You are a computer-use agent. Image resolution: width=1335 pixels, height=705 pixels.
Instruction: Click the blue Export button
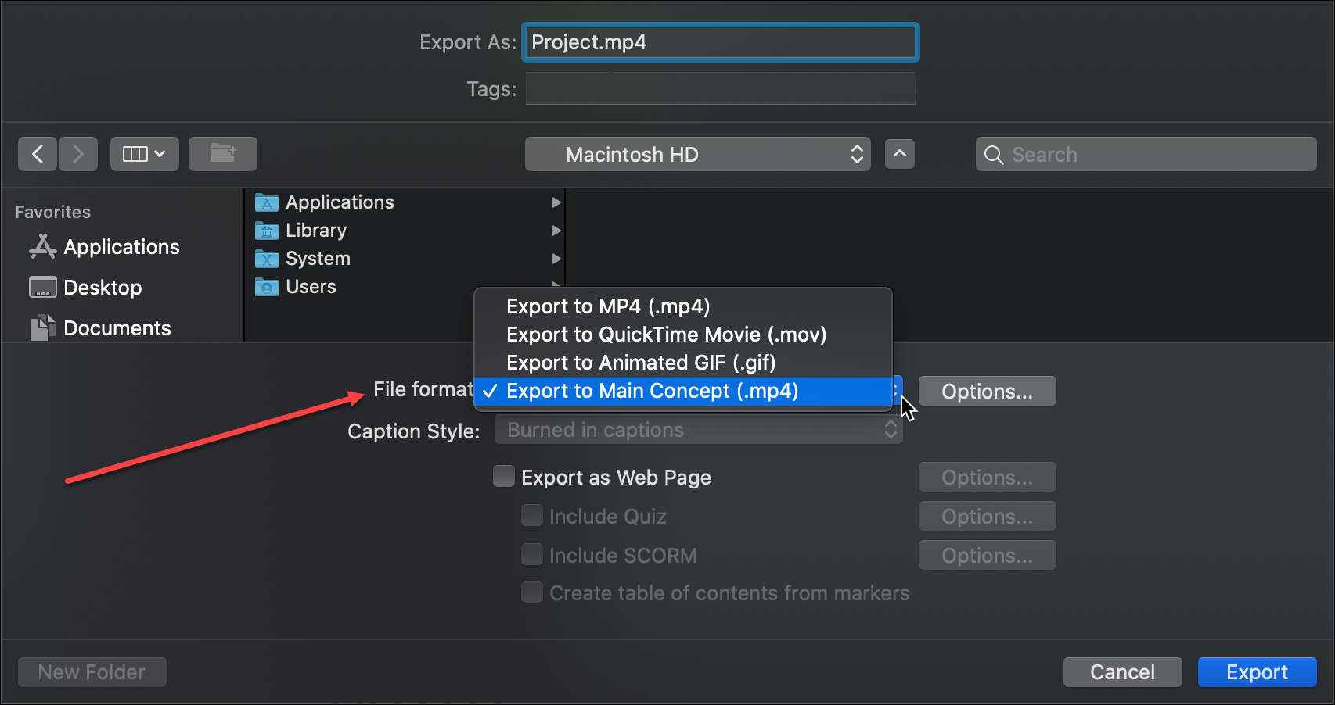(1256, 672)
